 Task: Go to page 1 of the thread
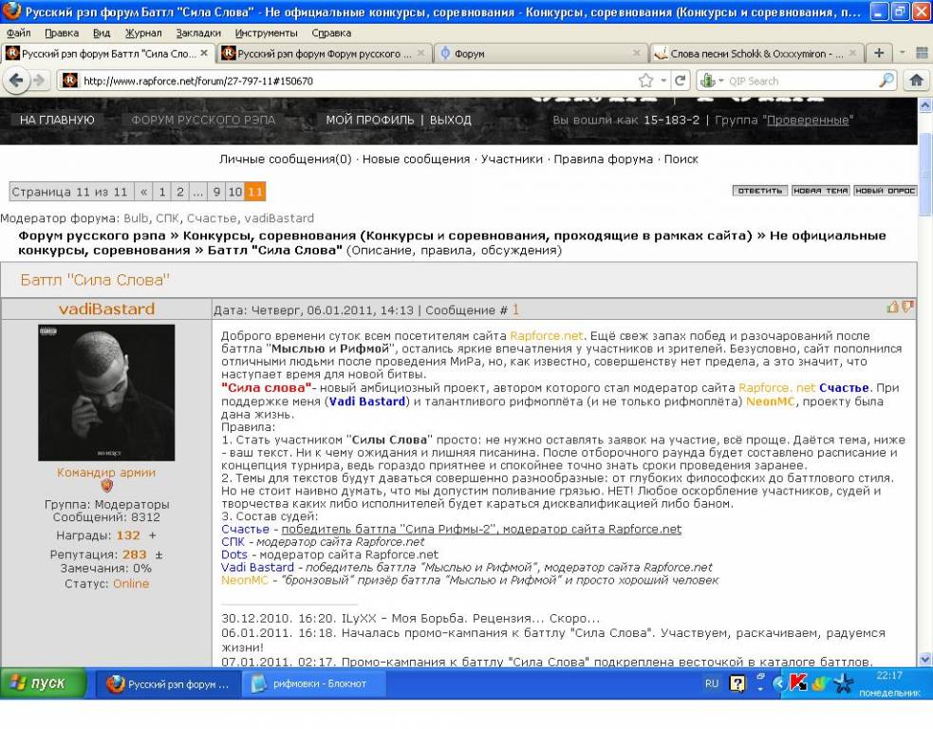click(162, 192)
